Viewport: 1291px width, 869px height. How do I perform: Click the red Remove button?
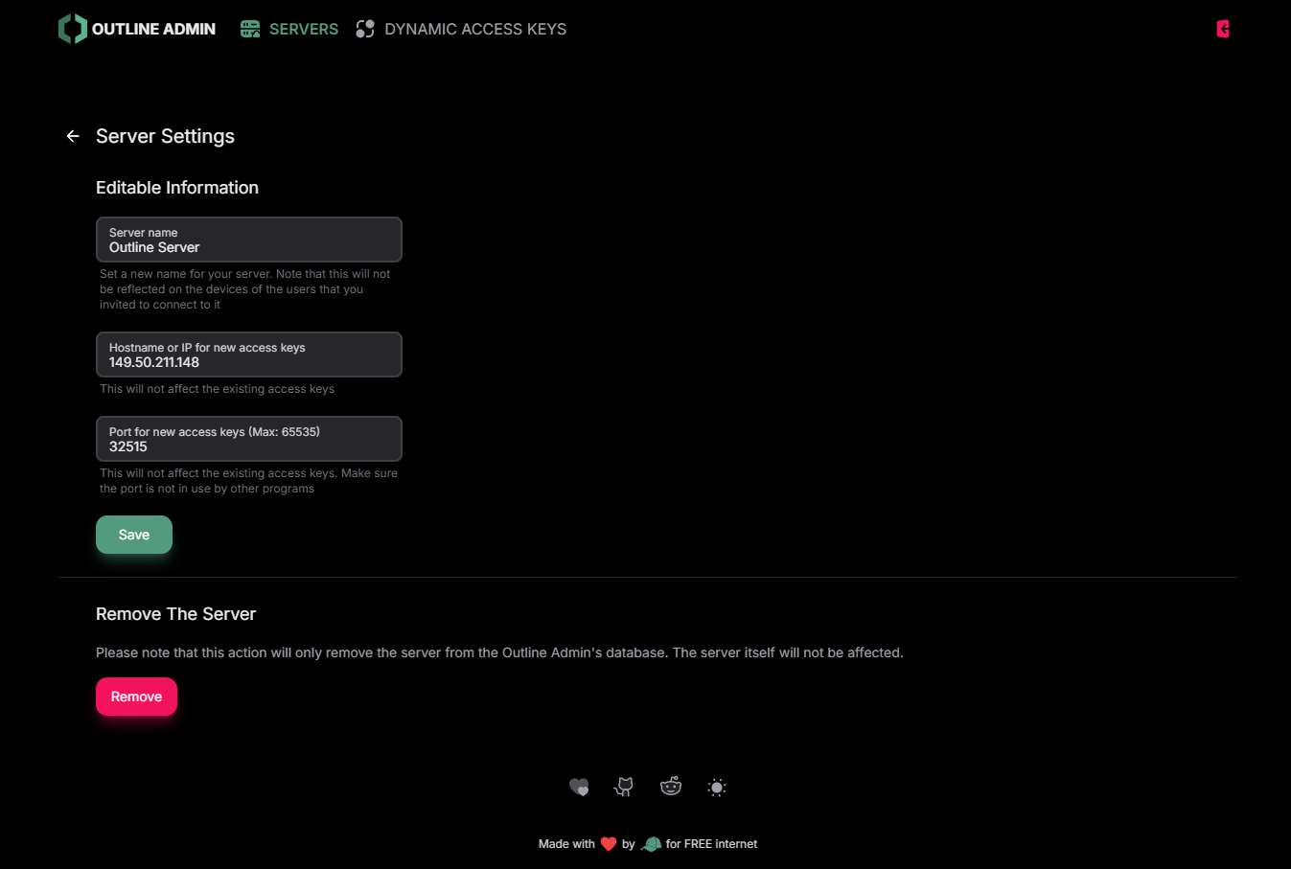136,697
